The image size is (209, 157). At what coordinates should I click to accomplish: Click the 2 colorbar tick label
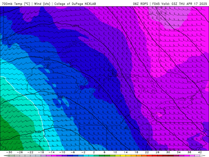pyautogui.click(x=94, y=152)
